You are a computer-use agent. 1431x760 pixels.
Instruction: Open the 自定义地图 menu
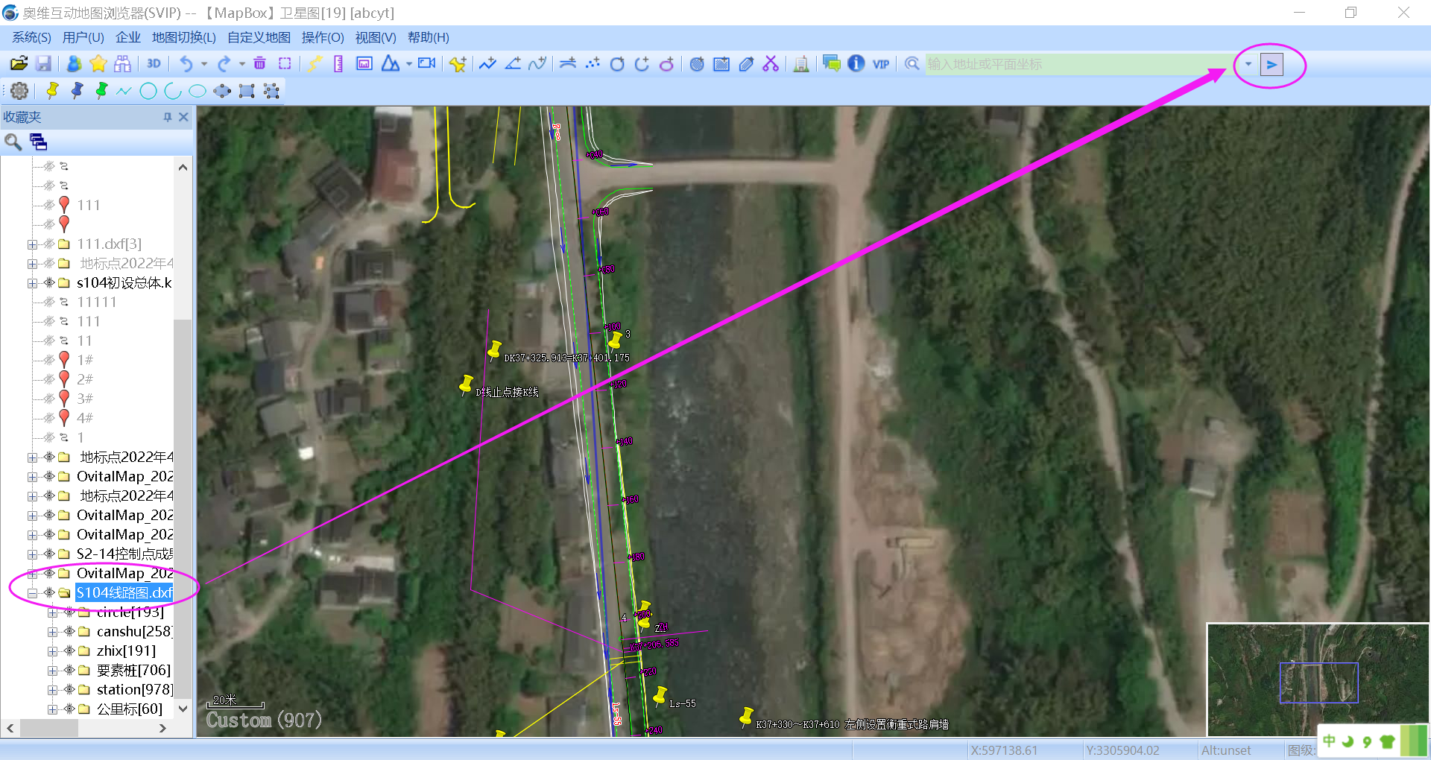[259, 37]
